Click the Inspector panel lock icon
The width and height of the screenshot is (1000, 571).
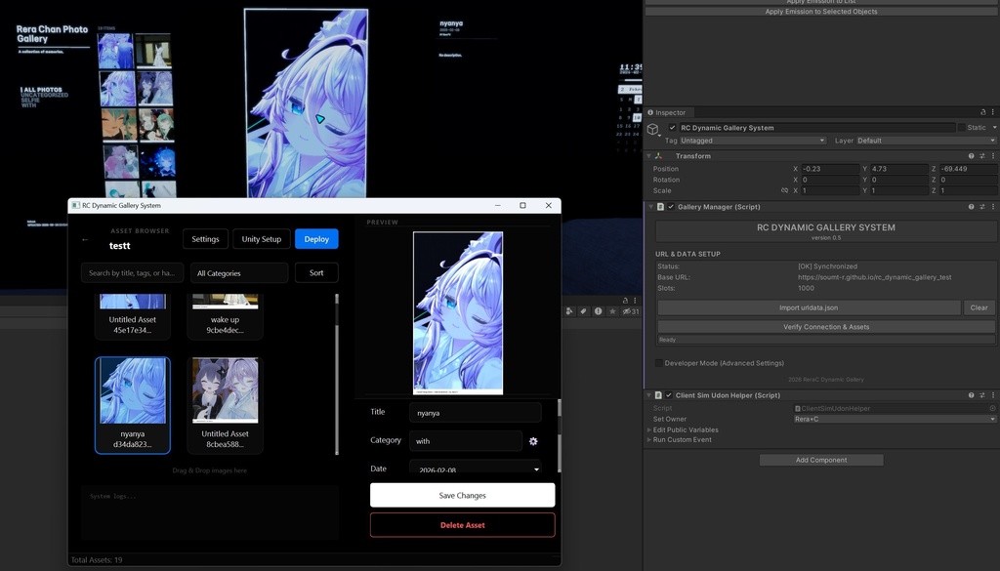[981, 112]
